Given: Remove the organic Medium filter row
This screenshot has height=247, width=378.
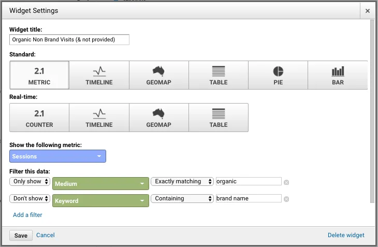Looking at the screenshot, I should point(286,182).
